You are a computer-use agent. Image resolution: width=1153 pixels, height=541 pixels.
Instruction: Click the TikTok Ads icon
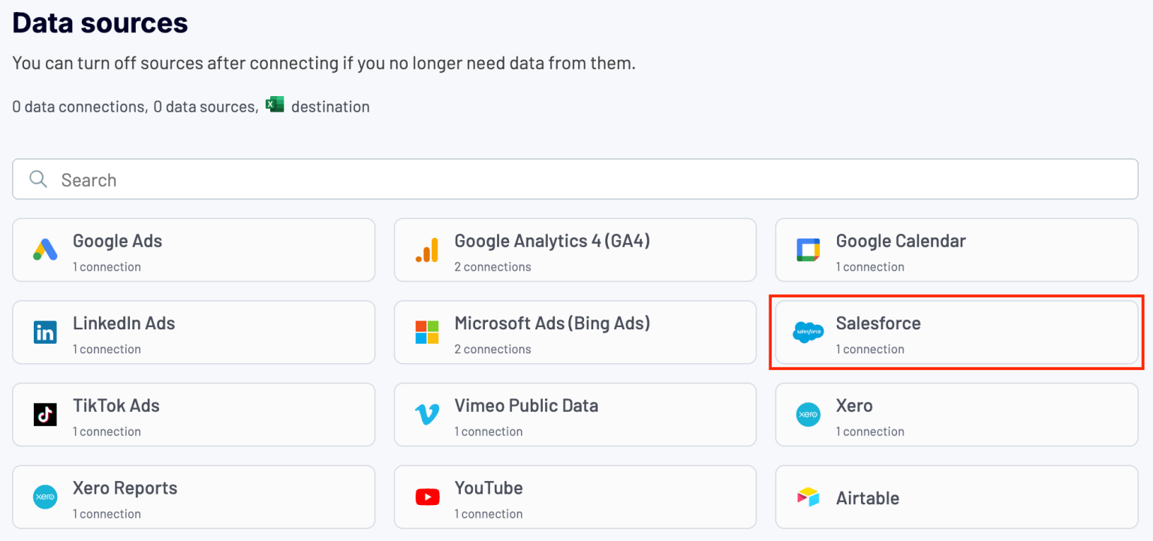click(x=44, y=415)
